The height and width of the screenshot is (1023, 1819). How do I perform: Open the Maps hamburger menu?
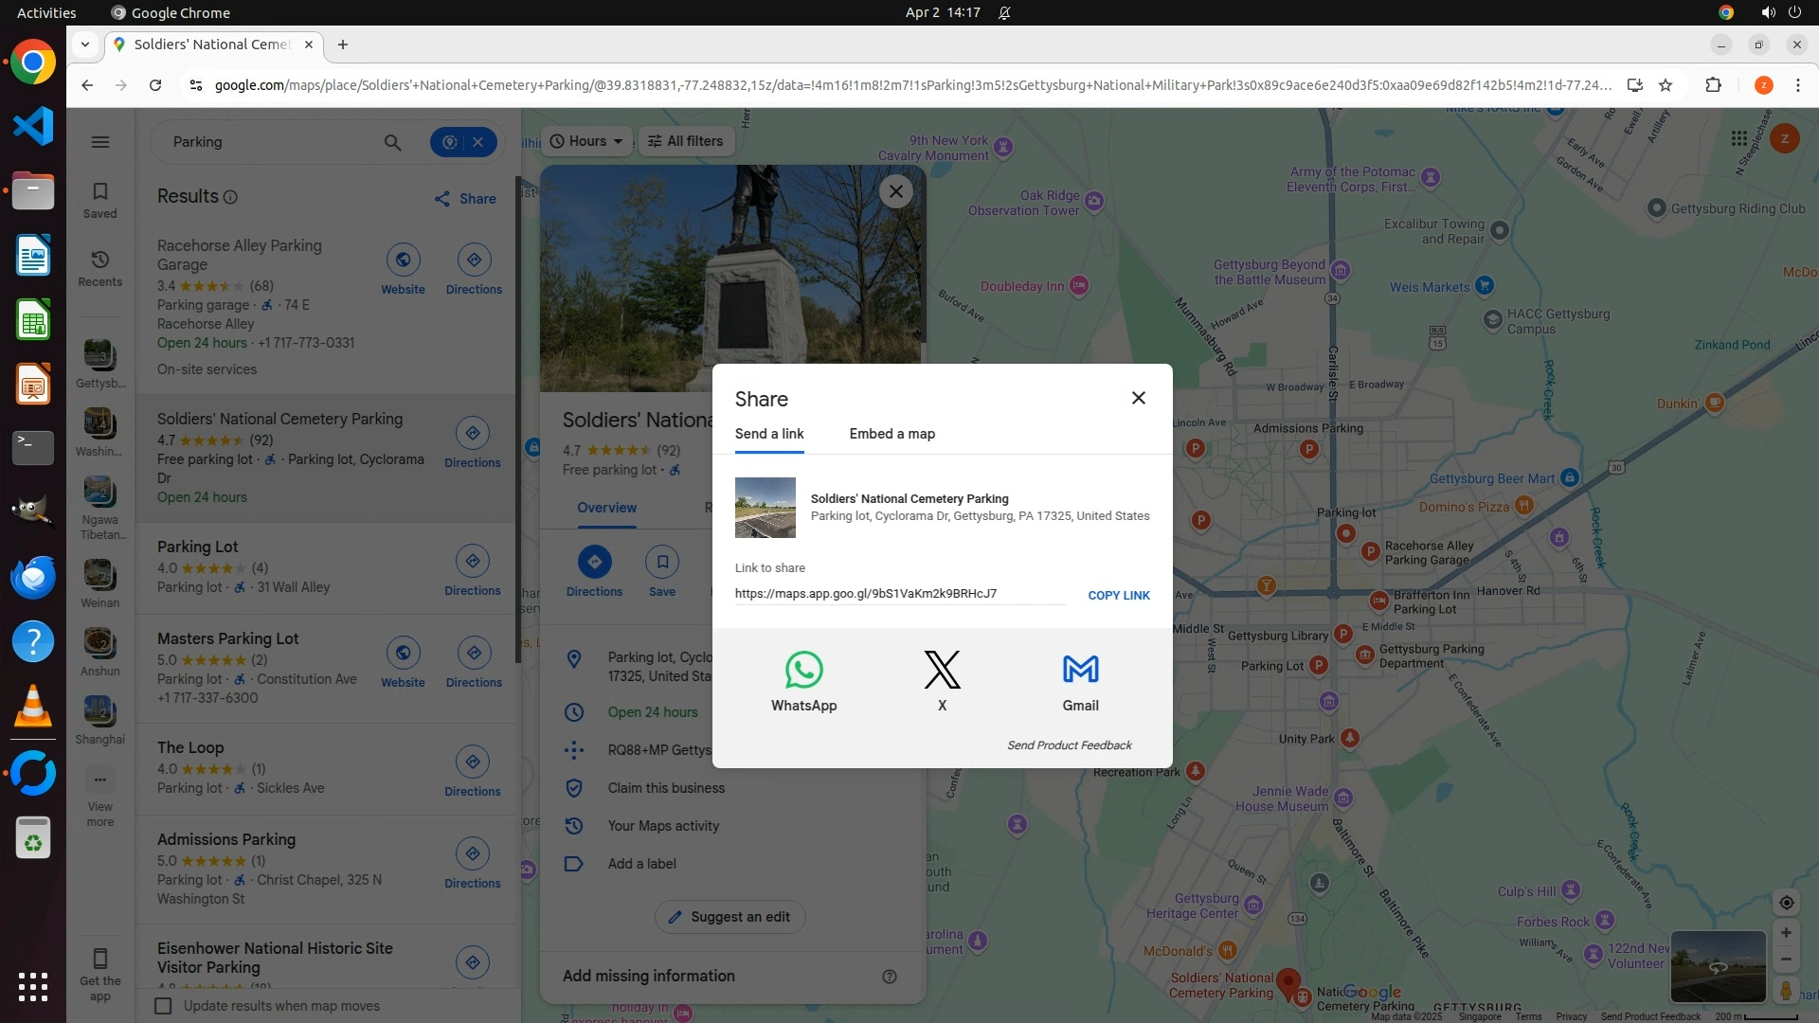click(x=100, y=142)
